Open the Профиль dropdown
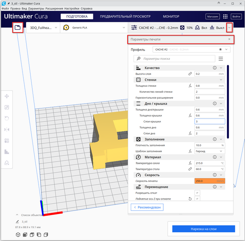The image size is (245, 241). click(191, 49)
